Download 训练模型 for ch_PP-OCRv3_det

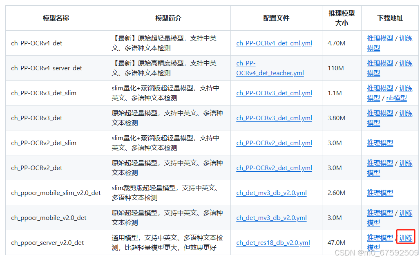pos(406,113)
